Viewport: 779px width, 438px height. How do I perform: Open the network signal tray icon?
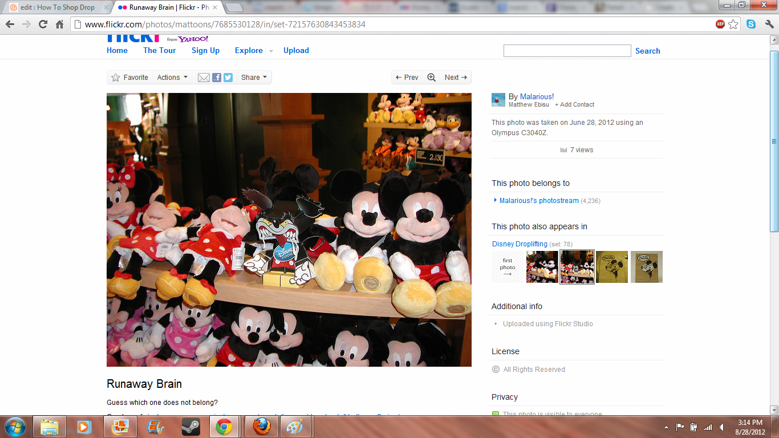708,427
